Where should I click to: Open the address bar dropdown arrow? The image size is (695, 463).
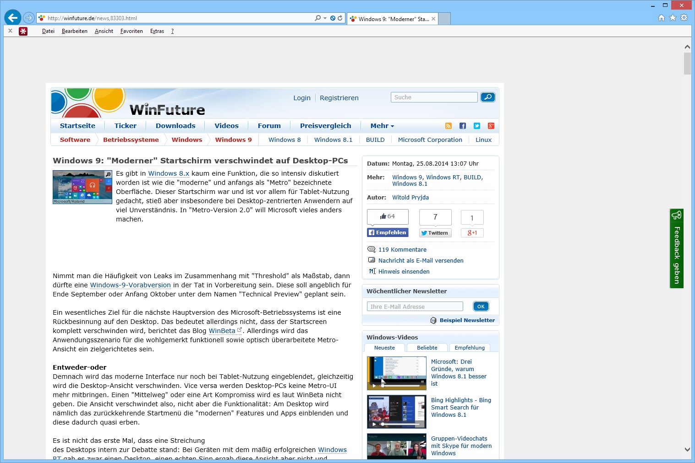pos(325,18)
